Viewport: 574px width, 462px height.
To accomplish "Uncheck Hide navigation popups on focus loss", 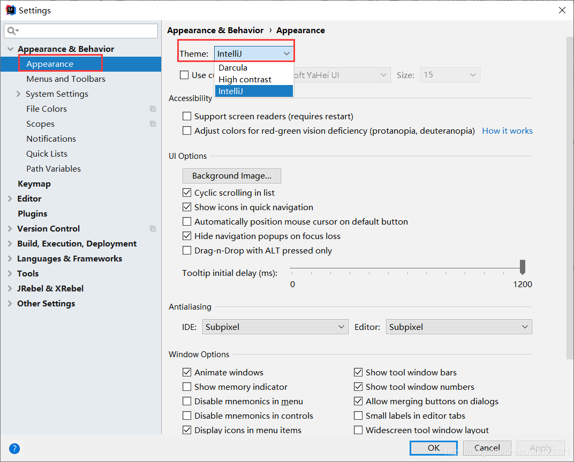I will point(187,236).
